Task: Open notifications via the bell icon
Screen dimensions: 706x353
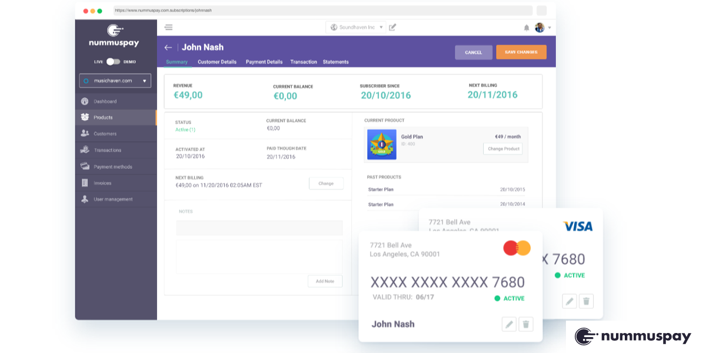Action: pyautogui.click(x=528, y=27)
